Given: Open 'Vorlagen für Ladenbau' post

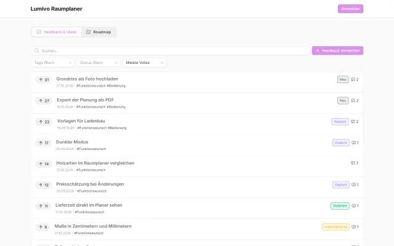Looking at the screenshot, I should click(x=81, y=121).
